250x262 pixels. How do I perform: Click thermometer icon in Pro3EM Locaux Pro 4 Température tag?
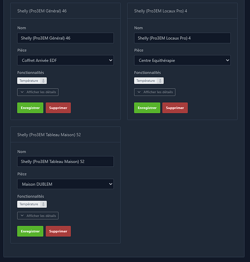click(160, 81)
